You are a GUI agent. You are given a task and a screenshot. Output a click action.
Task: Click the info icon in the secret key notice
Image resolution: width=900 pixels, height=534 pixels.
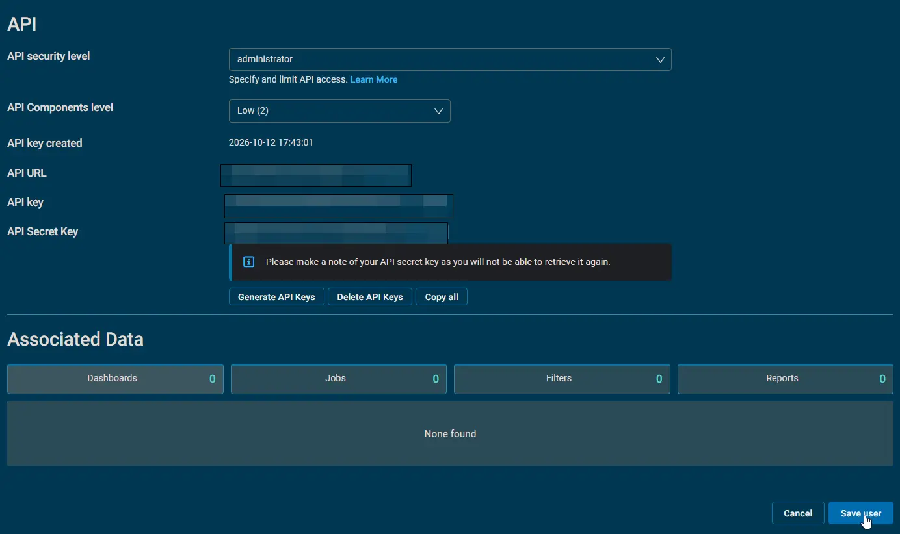tap(248, 262)
